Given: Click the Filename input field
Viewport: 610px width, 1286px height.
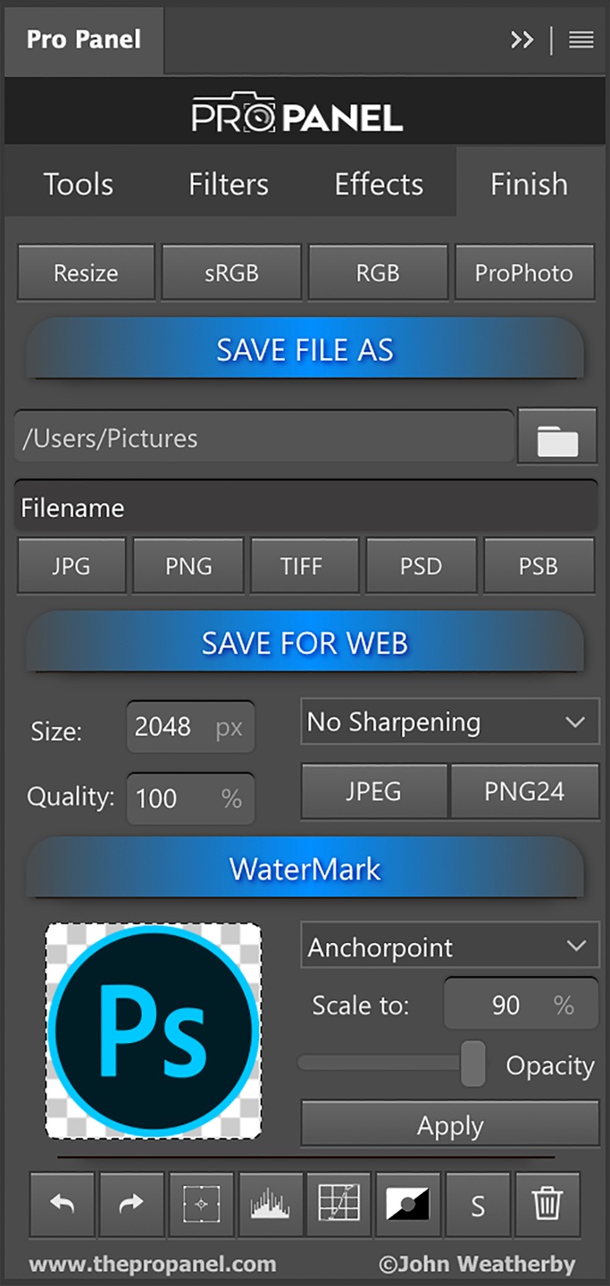Looking at the screenshot, I should 305,508.
